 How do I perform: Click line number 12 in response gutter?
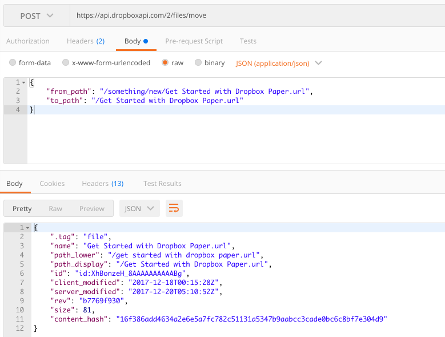click(x=20, y=328)
